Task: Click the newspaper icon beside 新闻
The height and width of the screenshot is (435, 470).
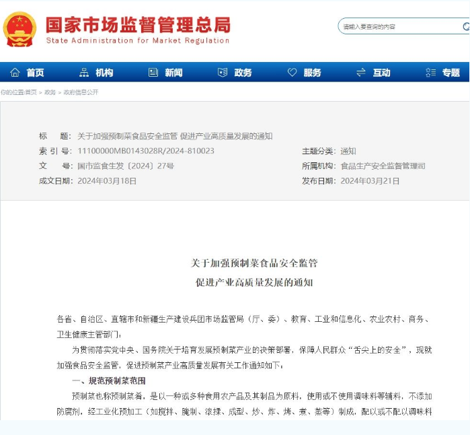Action: [x=153, y=73]
